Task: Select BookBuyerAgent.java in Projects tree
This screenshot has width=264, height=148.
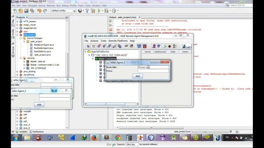Action: pyautogui.click(x=44, y=45)
